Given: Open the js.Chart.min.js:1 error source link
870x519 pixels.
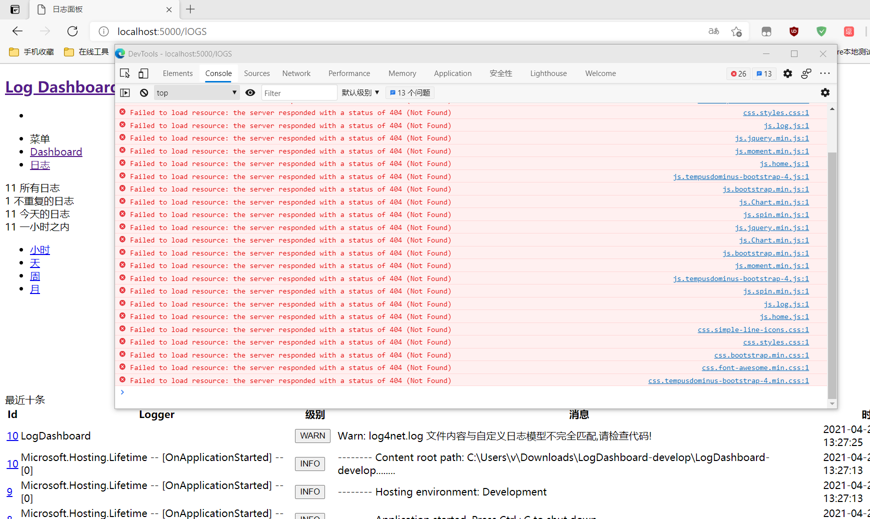Looking at the screenshot, I should [774, 202].
